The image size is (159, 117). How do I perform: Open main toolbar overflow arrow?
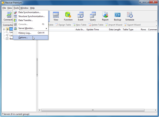156,21
